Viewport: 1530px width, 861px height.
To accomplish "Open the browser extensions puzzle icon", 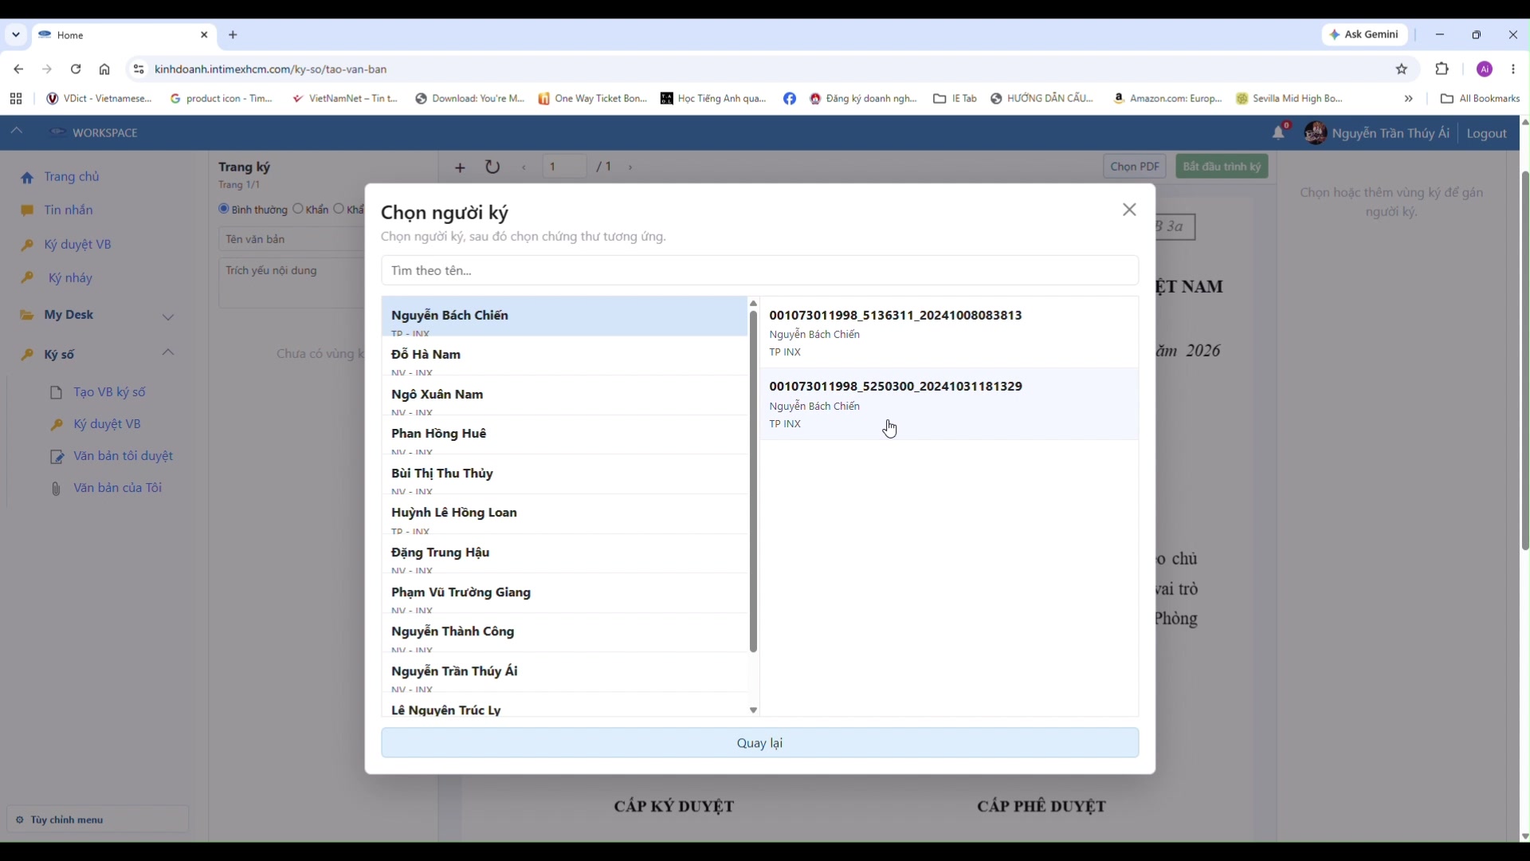I will pyautogui.click(x=1442, y=69).
